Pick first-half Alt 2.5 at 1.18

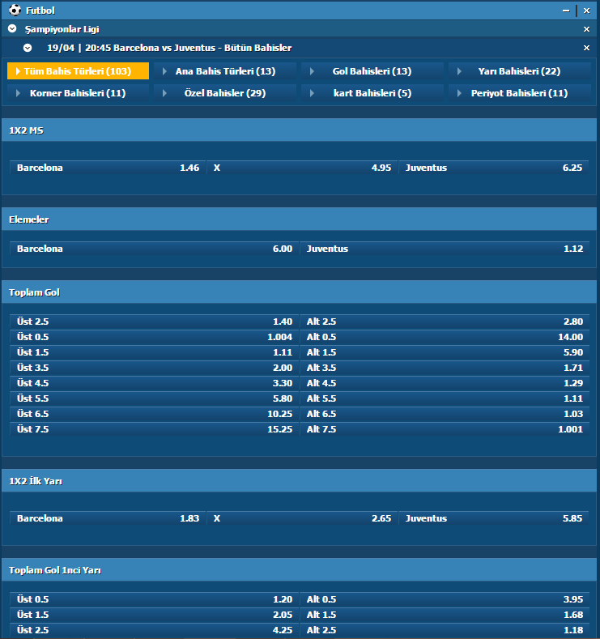point(445,630)
